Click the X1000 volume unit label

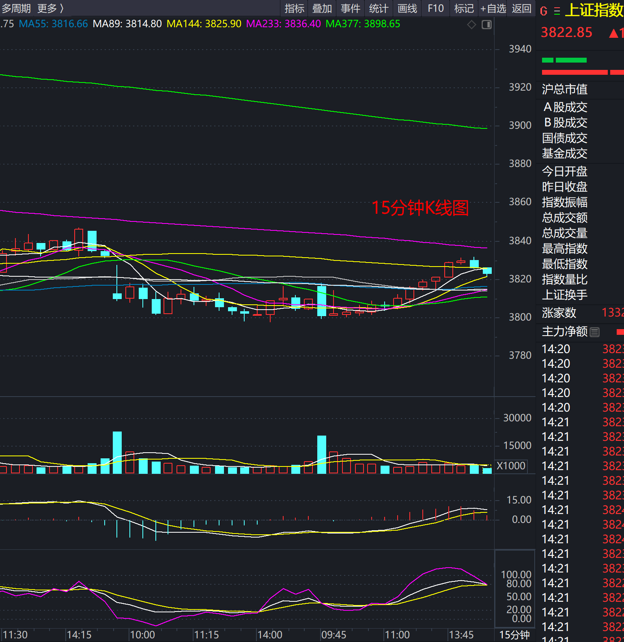point(511,466)
